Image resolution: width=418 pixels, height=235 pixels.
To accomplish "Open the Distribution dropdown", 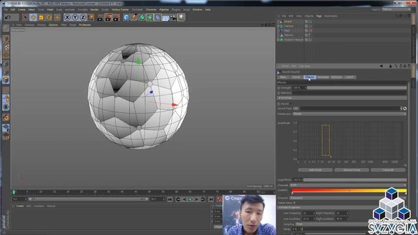I will click(349, 114).
